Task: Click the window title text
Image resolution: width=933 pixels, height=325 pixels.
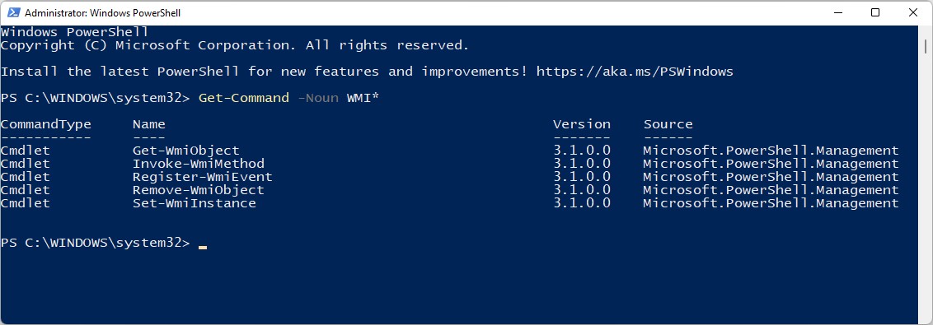Action: click(x=103, y=12)
